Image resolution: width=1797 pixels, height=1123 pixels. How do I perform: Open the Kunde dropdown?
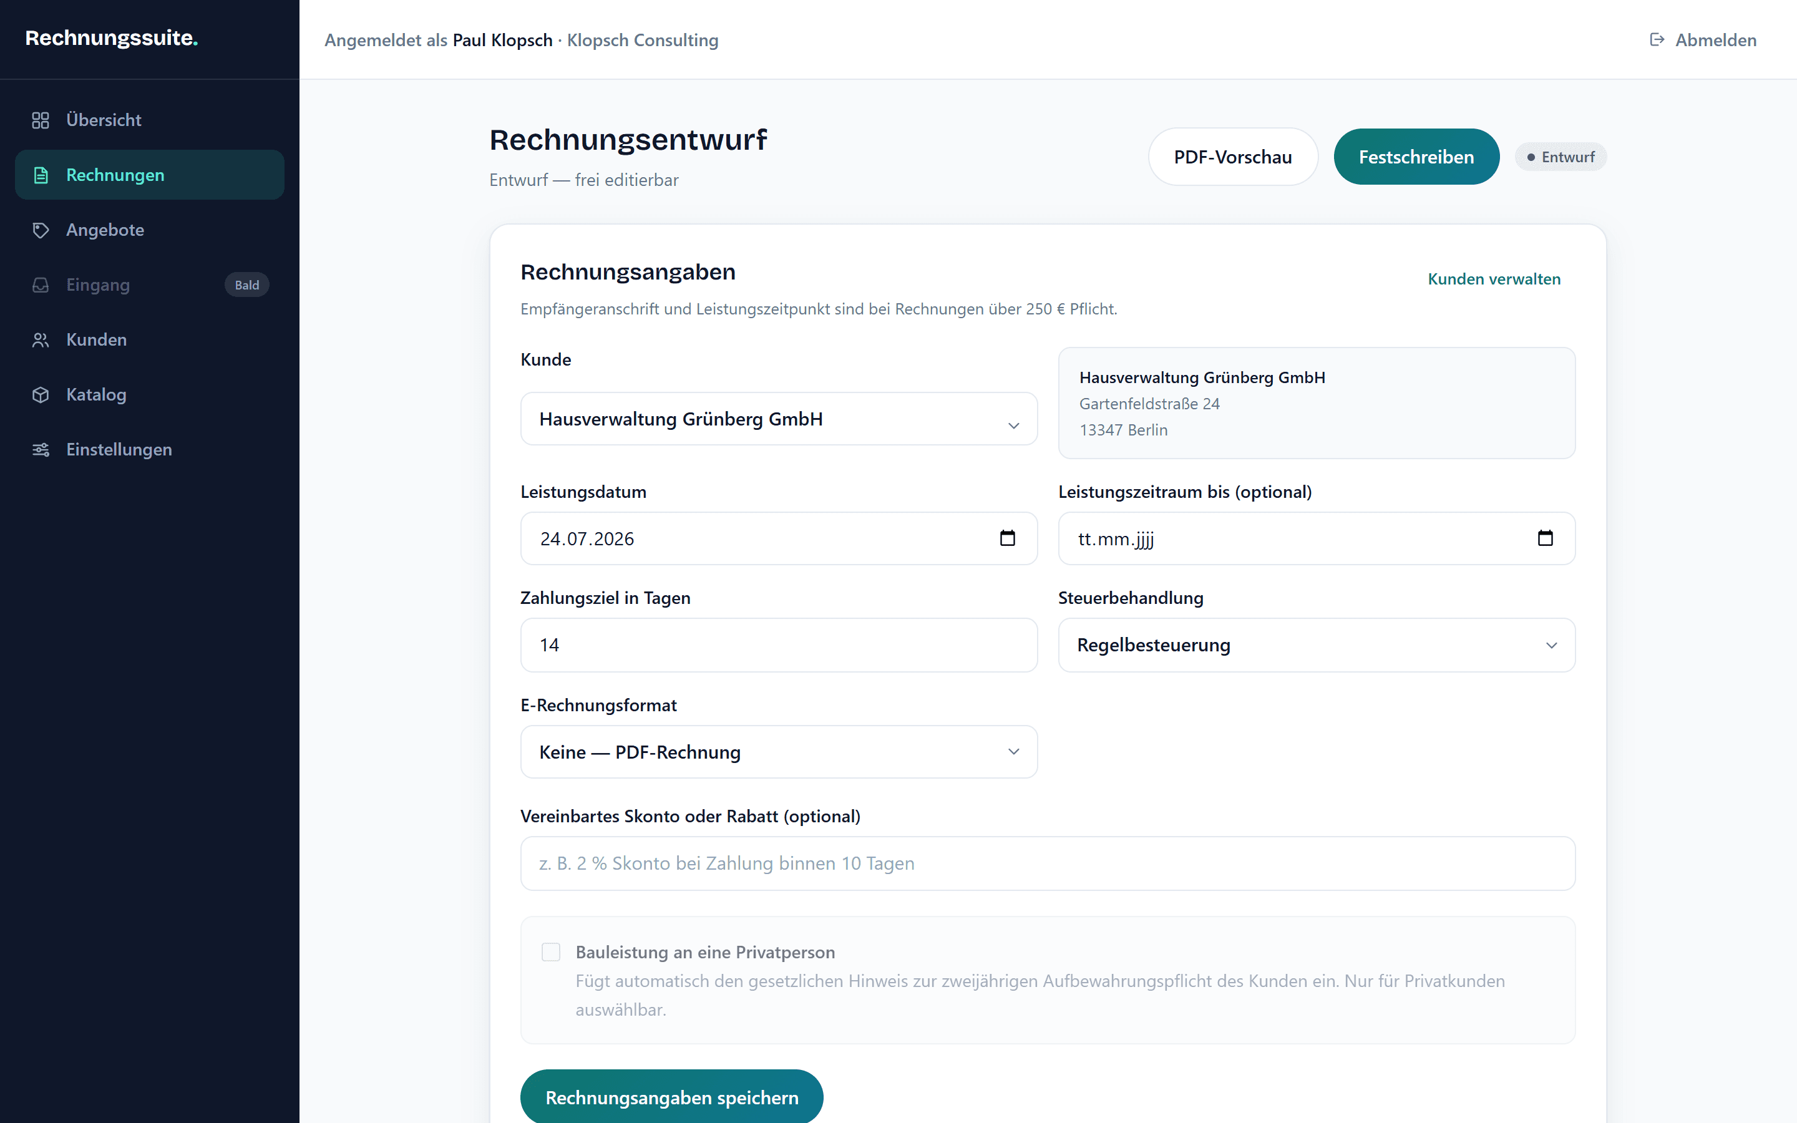778,419
